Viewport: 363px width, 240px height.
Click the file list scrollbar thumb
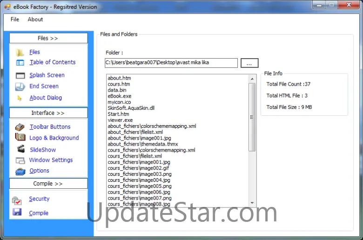coord(252,117)
